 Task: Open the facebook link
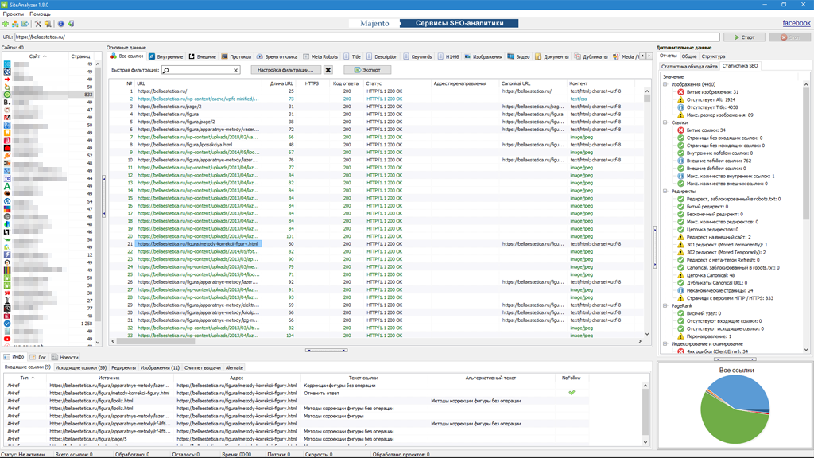point(796,23)
